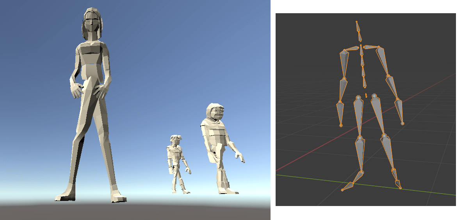Screen dimensions: 463x220
Task: Click the green Y axis line in the viewport
Action: pos(366,184)
